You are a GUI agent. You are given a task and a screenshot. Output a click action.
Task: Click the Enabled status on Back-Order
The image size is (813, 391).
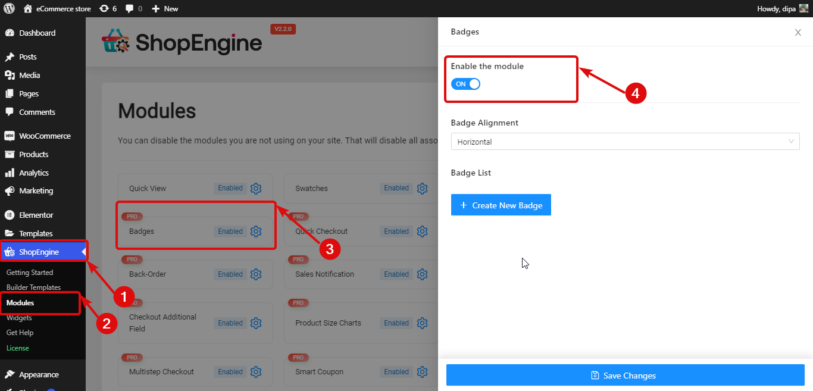point(230,274)
